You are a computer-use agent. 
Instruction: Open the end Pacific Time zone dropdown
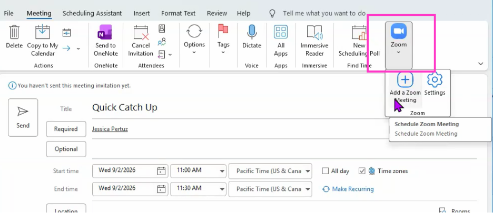[x=308, y=189]
